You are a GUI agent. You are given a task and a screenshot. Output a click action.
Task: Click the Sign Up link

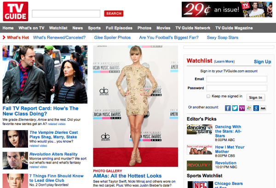click(262, 62)
